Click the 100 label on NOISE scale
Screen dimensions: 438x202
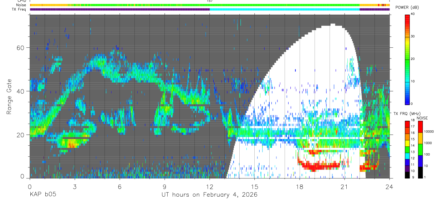click(427, 155)
